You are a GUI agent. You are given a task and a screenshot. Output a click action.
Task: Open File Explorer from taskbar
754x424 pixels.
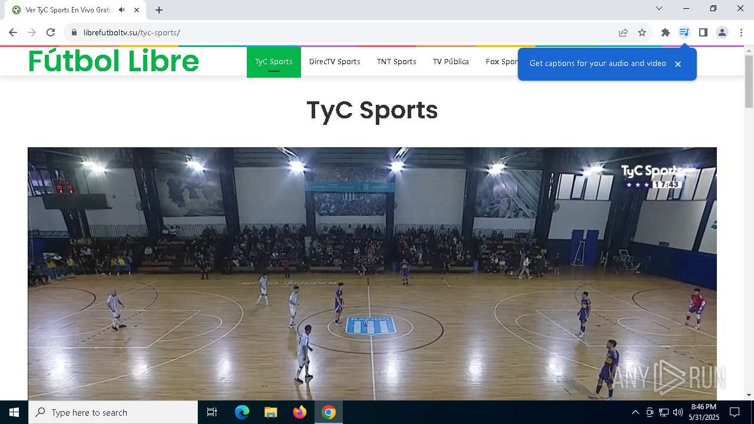tap(271, 412)
